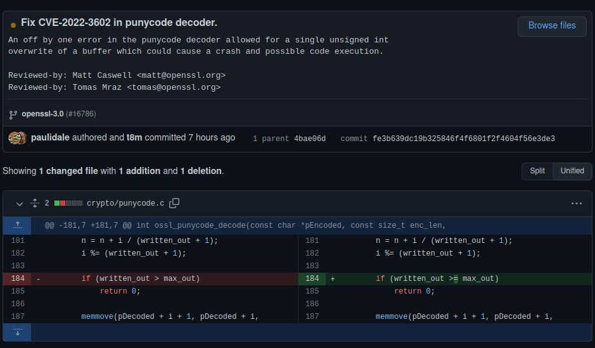Open the t8m committer profile link
595x348 pixels.
coord(134,138)
